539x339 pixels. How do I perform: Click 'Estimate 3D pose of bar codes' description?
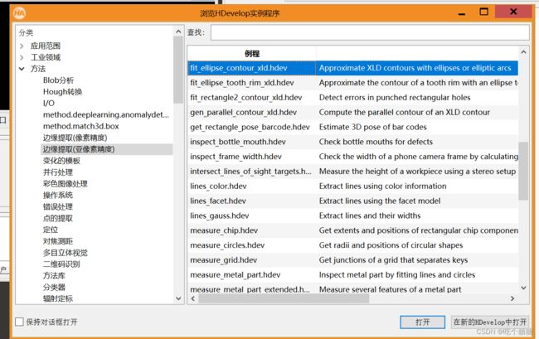(x=372, y=127)
